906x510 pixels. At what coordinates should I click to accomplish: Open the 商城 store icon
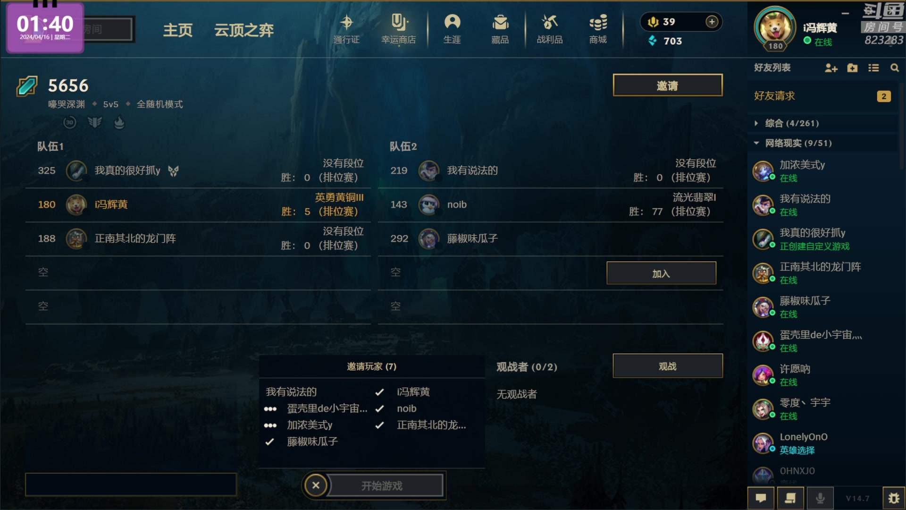point(598,29)
